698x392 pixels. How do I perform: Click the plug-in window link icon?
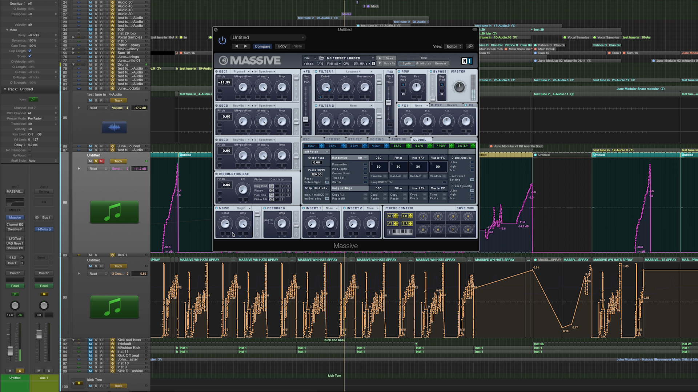[470, 46]
